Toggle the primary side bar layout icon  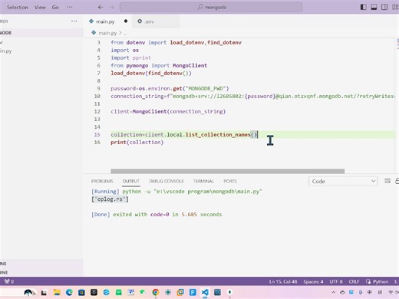363,7
